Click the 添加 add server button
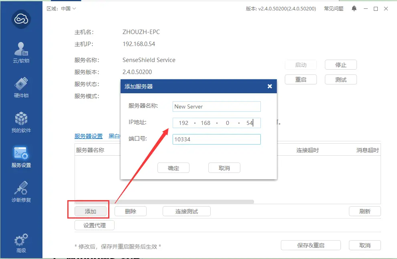 [91, 211]
